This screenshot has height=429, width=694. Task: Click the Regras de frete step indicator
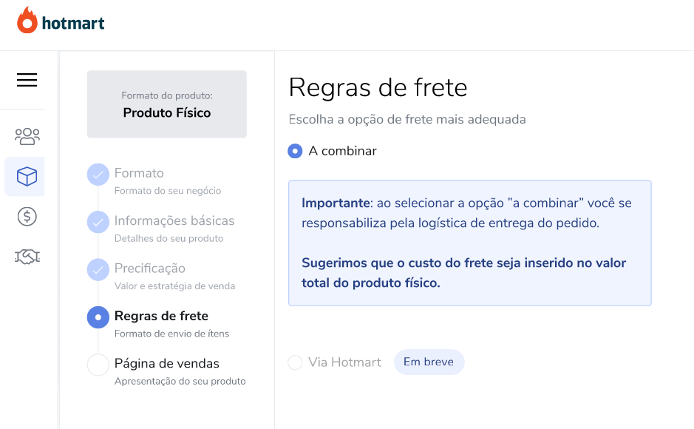pos(98,317)
